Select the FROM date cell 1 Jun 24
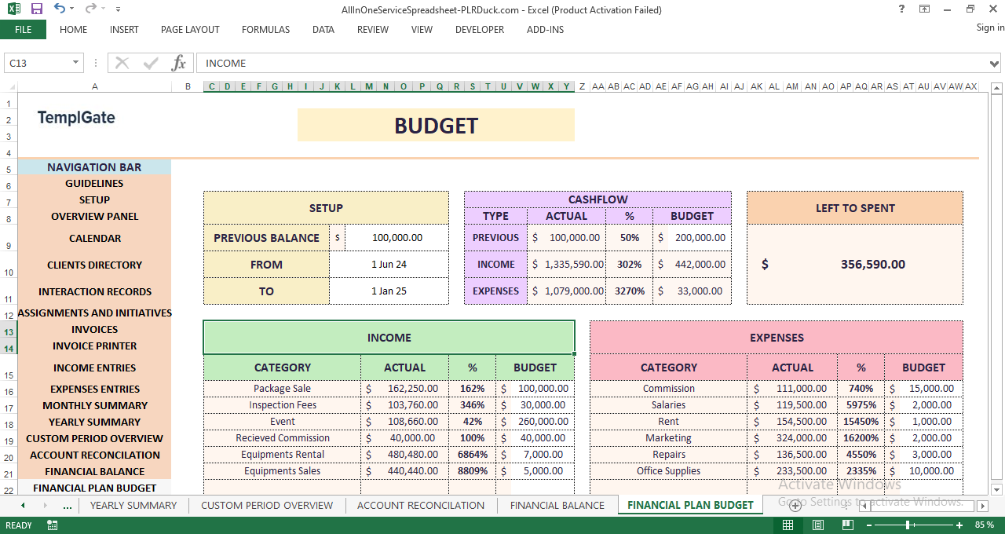1005x534 pixels. tap(389, 265)
